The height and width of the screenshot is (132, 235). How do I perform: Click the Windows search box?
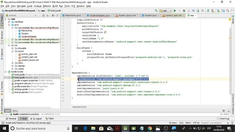coord(40,128)
